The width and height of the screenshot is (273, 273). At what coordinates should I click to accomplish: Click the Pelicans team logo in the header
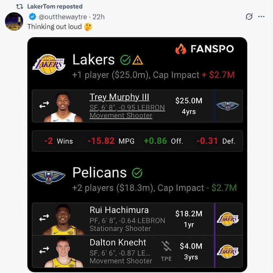coord(49,177)
